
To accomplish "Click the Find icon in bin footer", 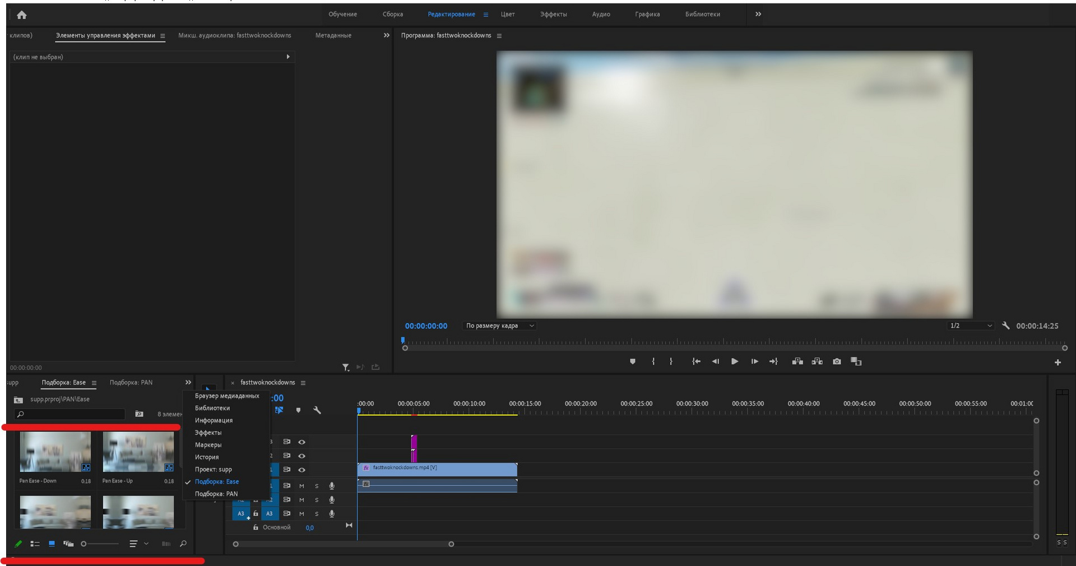I will [183, 544].
